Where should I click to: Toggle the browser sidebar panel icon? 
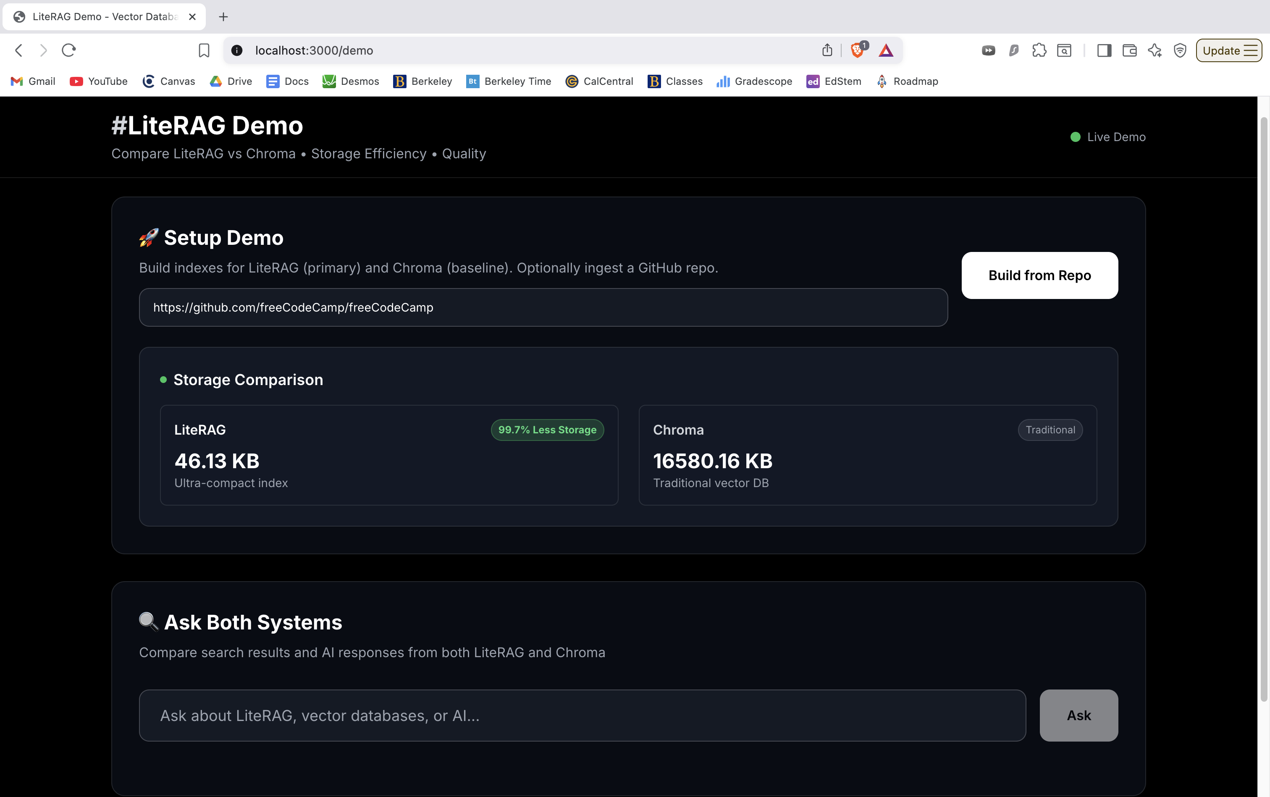[x=1104, y=50]
